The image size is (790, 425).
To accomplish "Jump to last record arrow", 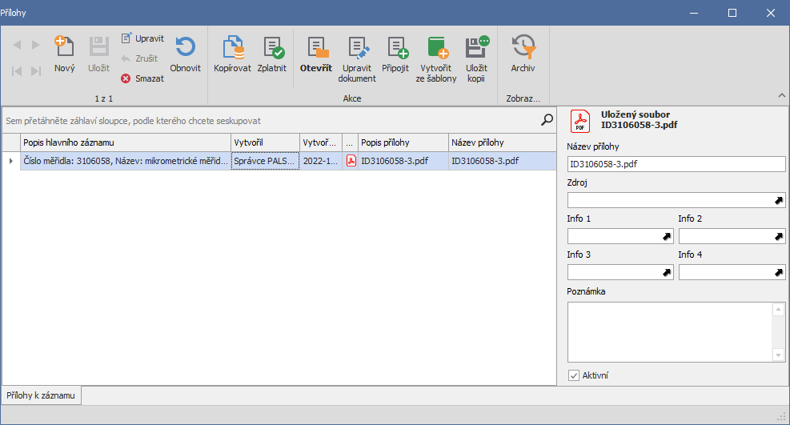I will point(35,71).
